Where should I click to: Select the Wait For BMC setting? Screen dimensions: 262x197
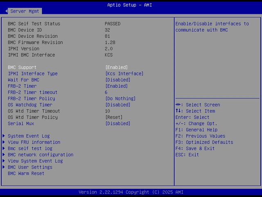[x=24, y=80]
